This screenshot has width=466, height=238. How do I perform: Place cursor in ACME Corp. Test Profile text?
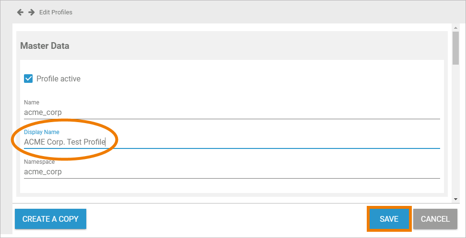[64, 142]
